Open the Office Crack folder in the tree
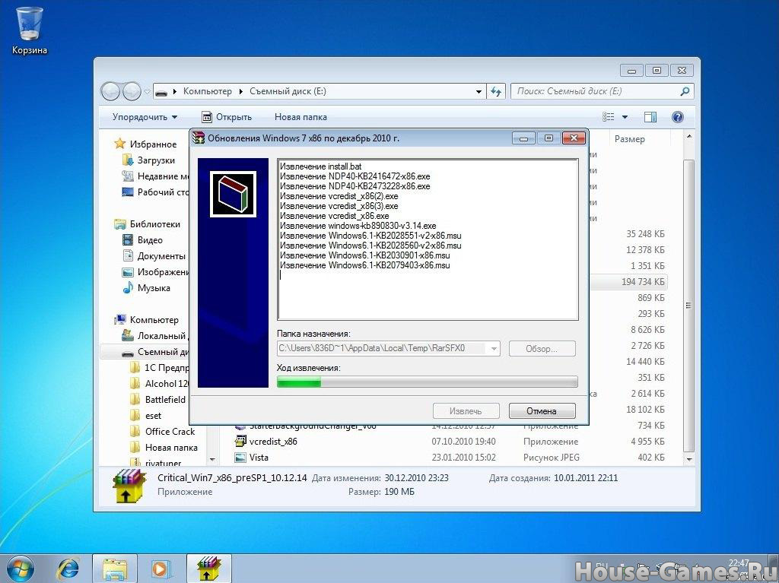The image size is (779, 583). (x=163, y=432)
